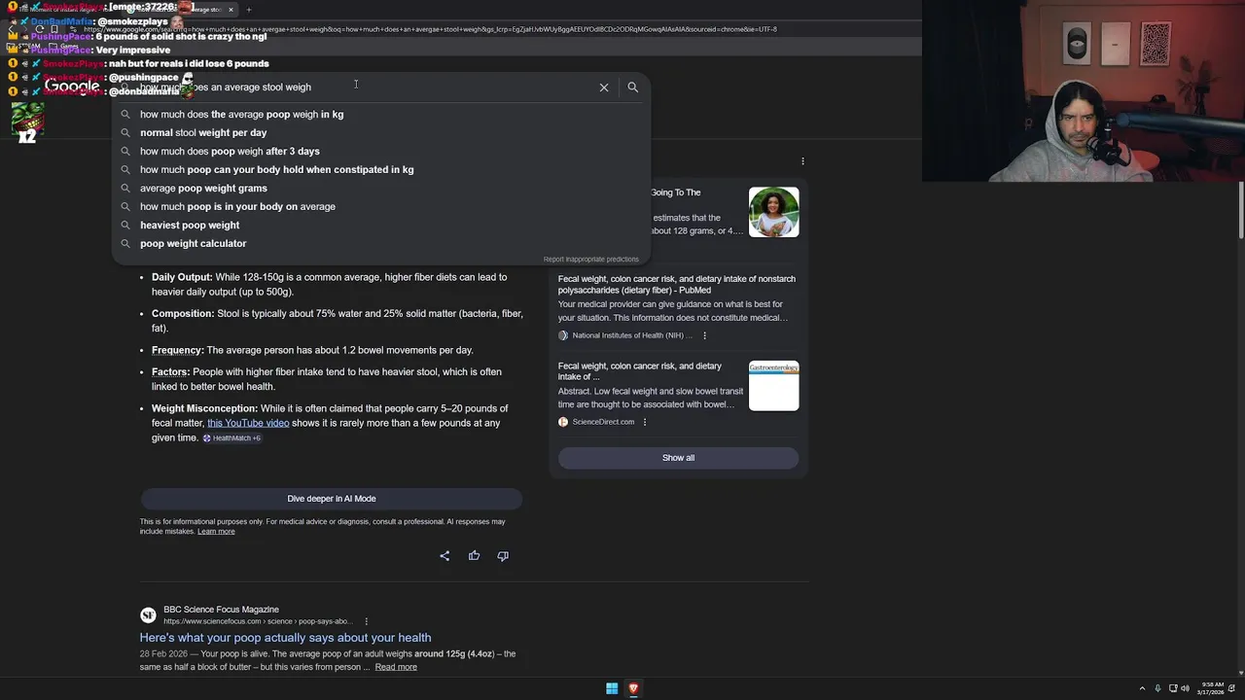Click the Google logo
The image size is (1245, 700).
72,87
